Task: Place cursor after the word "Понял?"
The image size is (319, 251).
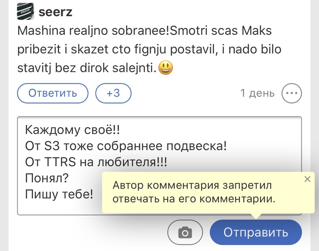Action: 69,178
